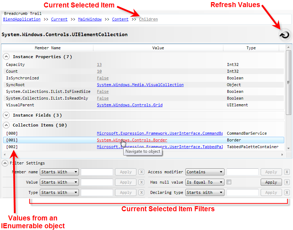Clear Value filter with X button

click(x=141, y=182)
